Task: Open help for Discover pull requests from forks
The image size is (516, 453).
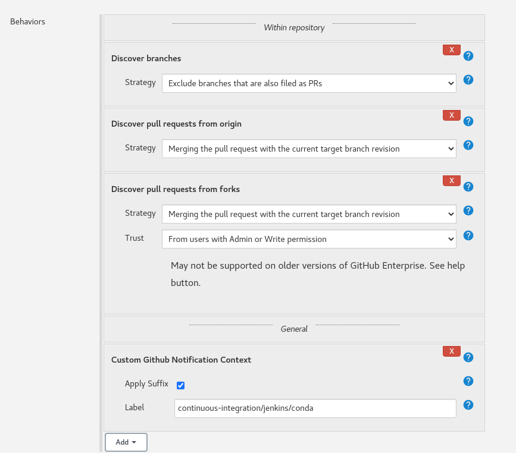Action: coord(468,187)
